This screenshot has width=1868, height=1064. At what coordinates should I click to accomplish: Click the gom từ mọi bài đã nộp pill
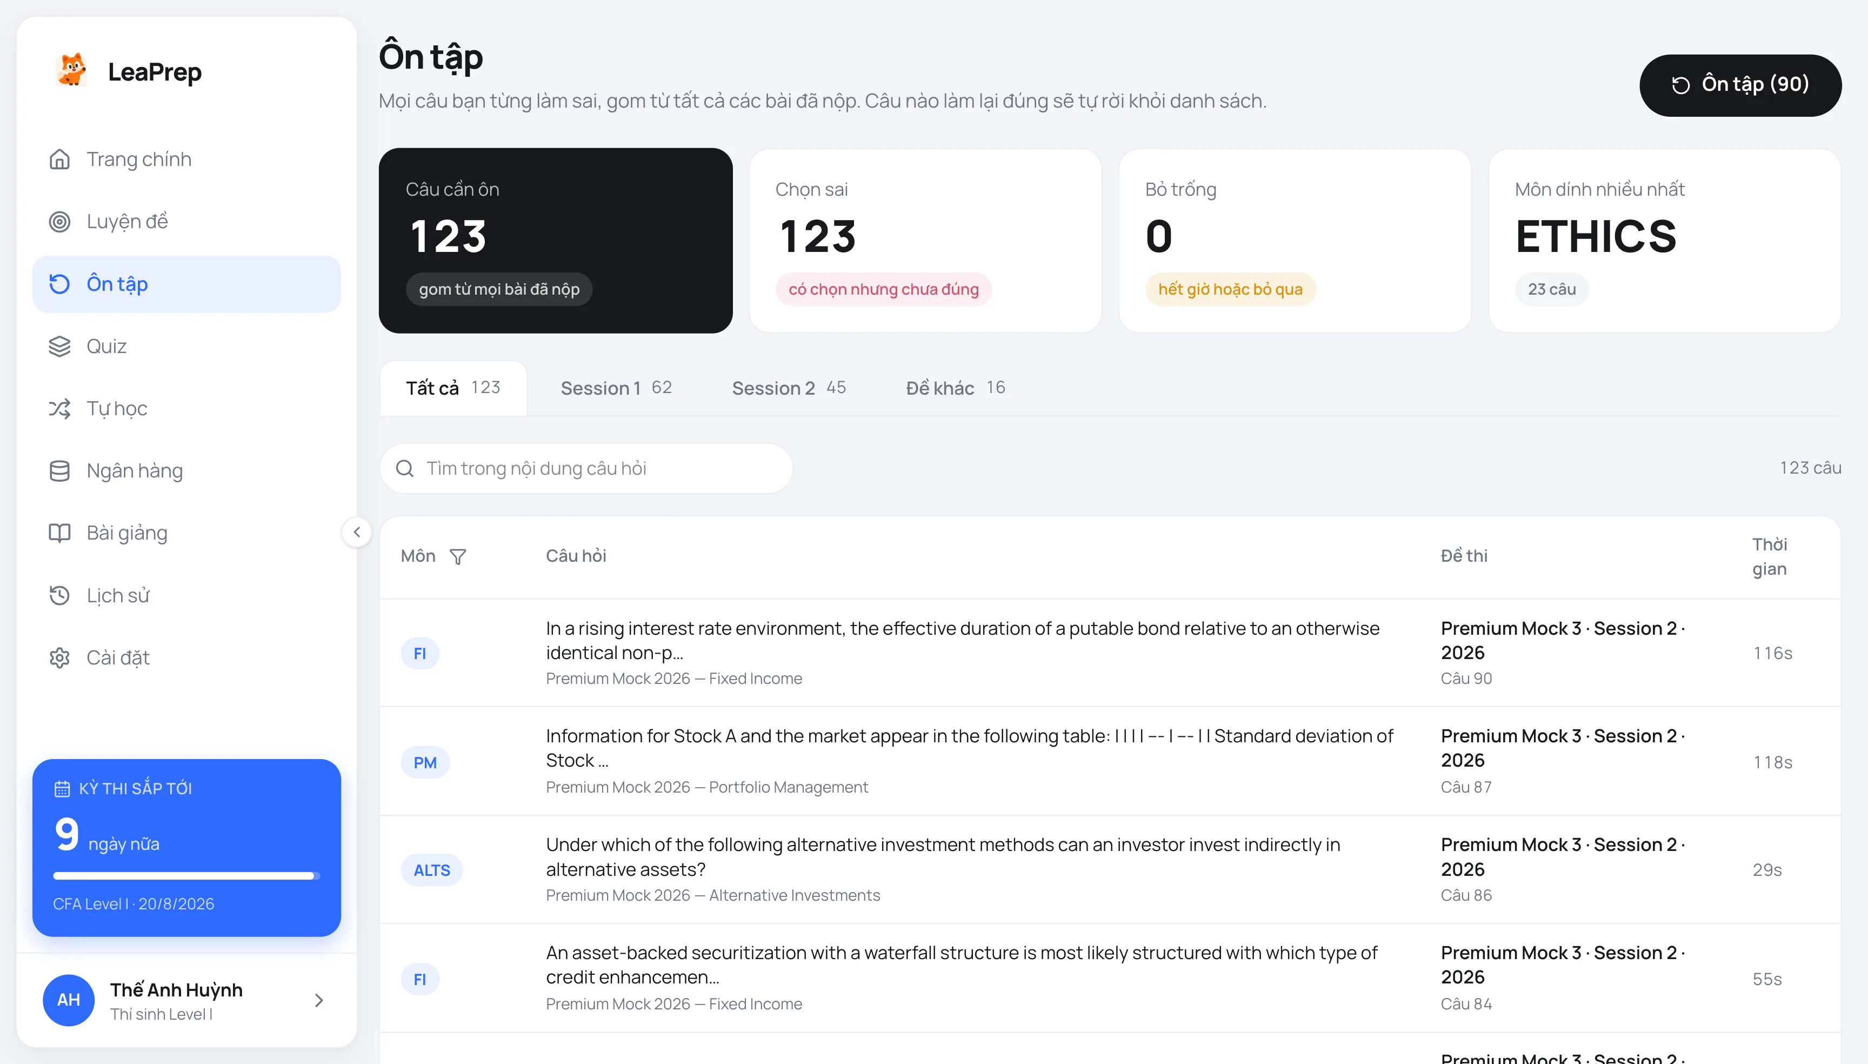[x=499, y=289]
